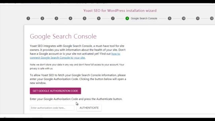
Task: Go to wizard step 5 circle
Action: (85, 18)
